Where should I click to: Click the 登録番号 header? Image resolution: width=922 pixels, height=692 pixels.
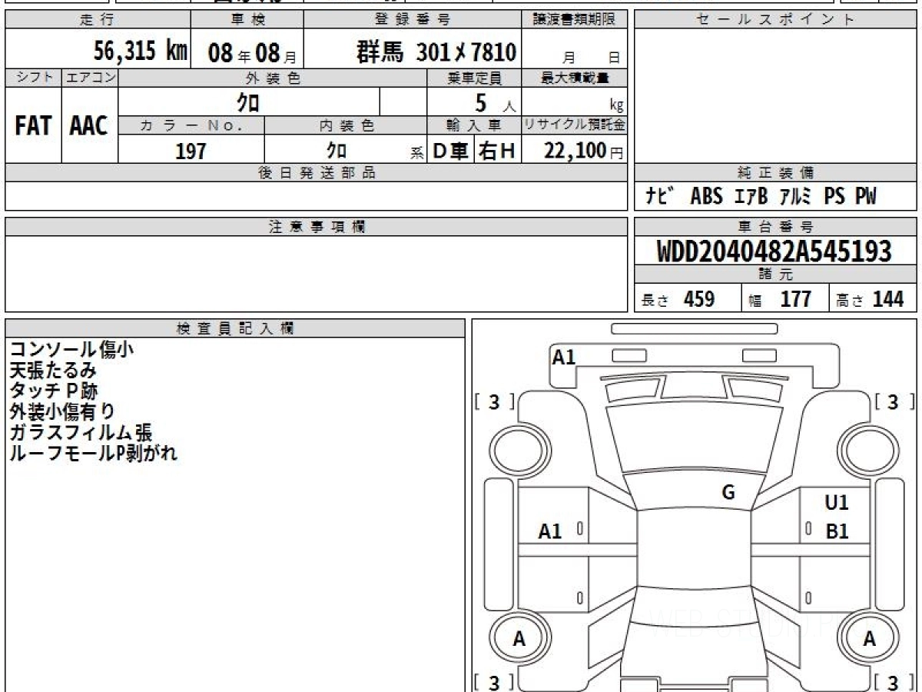click(413, 20)
